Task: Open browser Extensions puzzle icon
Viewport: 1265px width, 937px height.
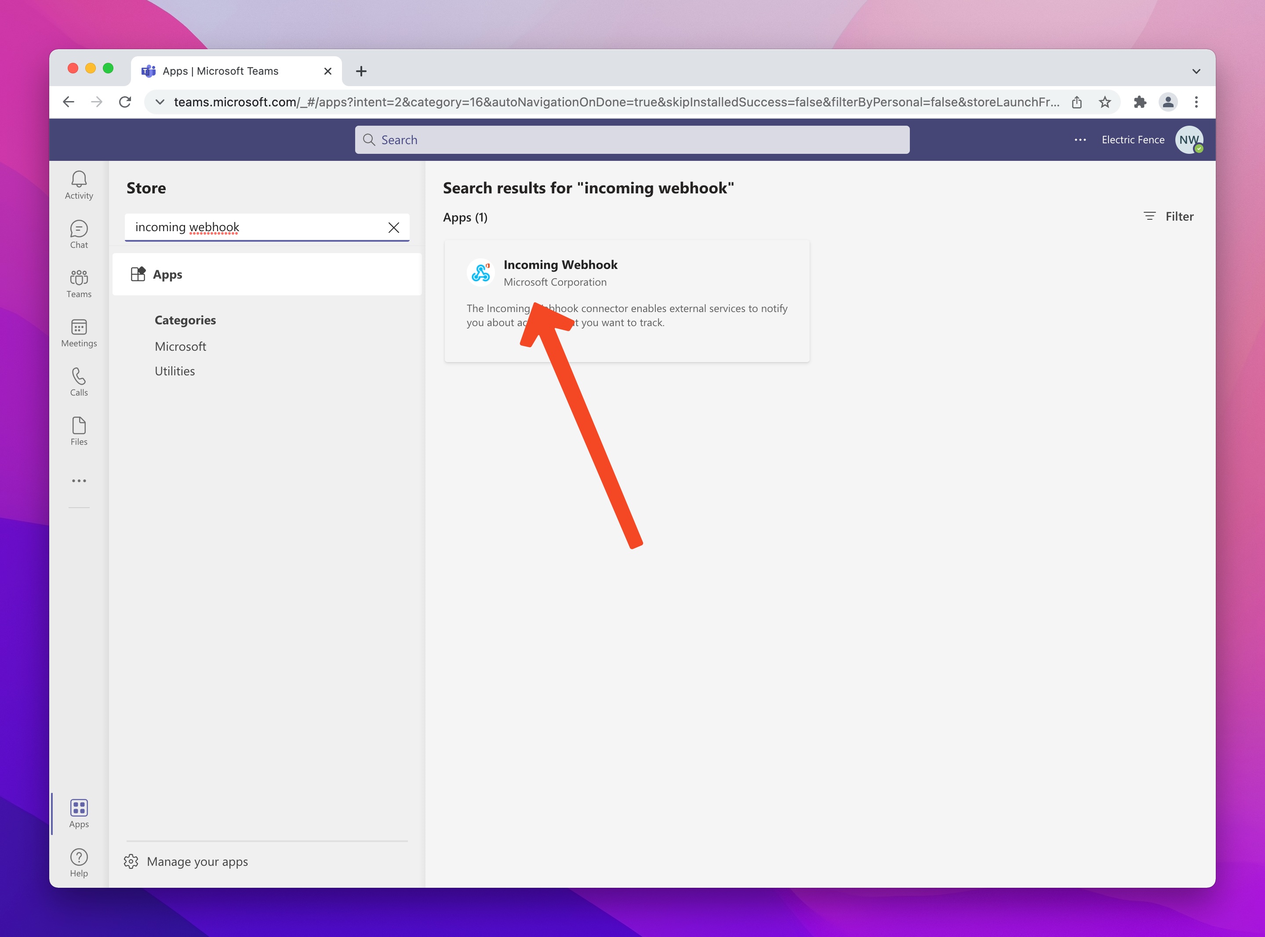Action: pos(1140,102)
